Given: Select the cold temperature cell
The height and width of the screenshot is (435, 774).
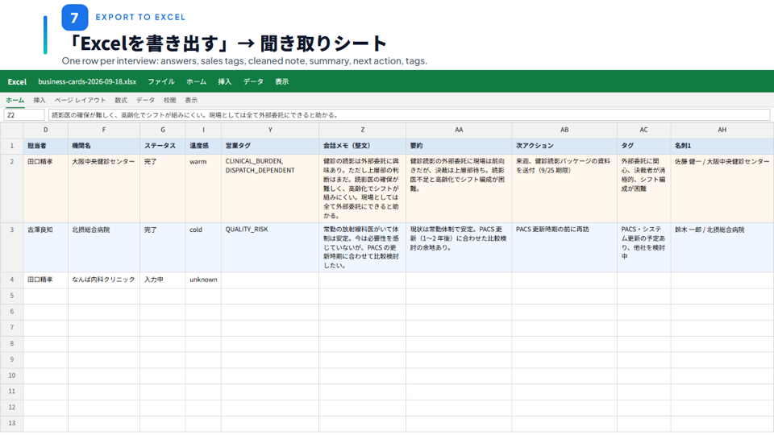Looking at the screenshot, I should [x=203, y=247].
